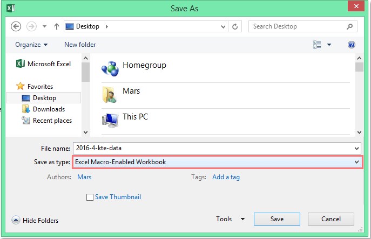Click the Save button

coord(277,219)
